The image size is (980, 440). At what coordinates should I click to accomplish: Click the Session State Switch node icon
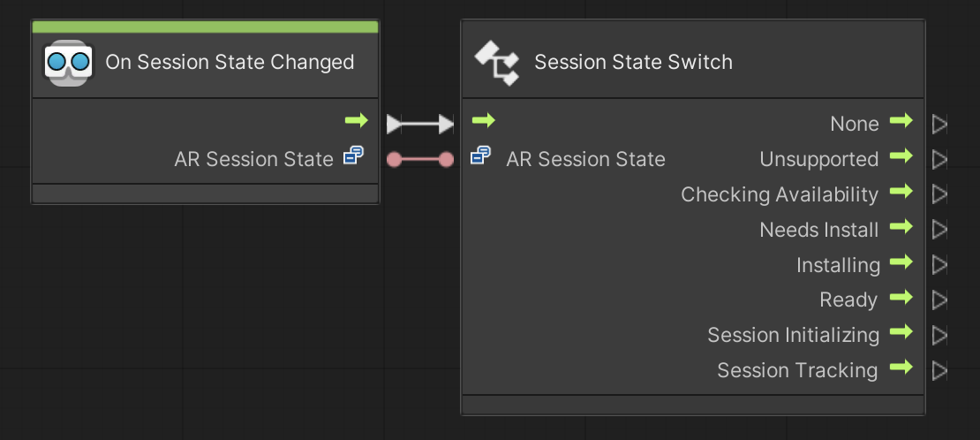click(x=497, y=63)
